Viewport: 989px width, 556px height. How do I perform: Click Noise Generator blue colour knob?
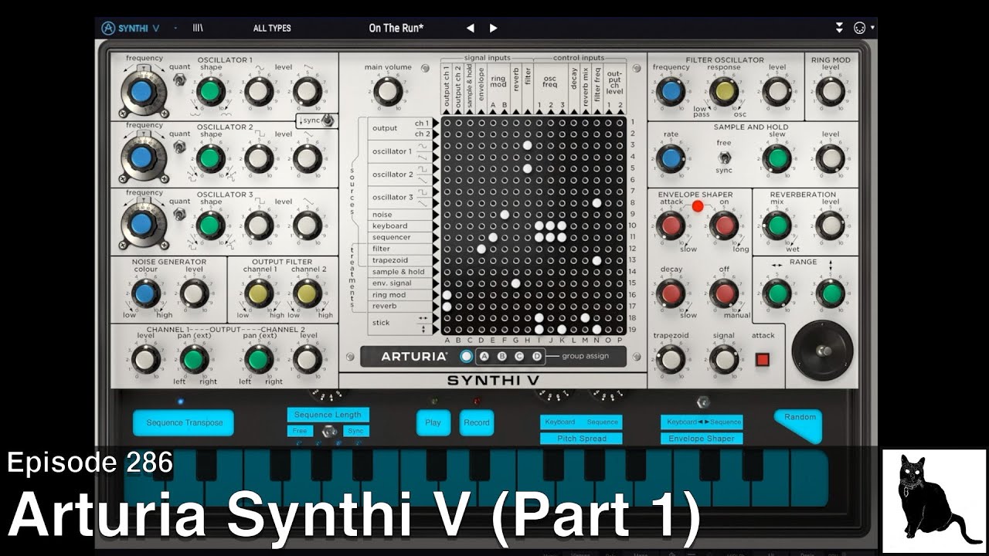coord(145,293)
